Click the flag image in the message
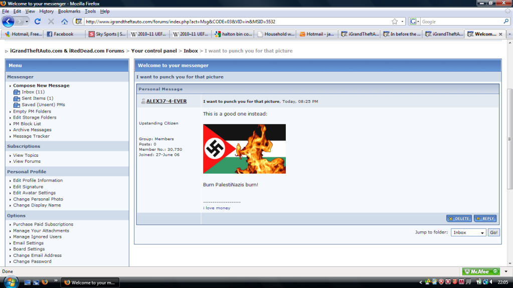This screenshot has height=288, width=513. [x=244, y=149]
